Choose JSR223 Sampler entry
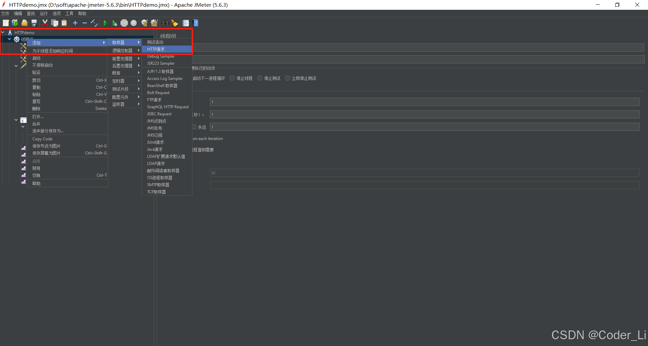This screenshot has height=346, width=648. tap(167, 63)
